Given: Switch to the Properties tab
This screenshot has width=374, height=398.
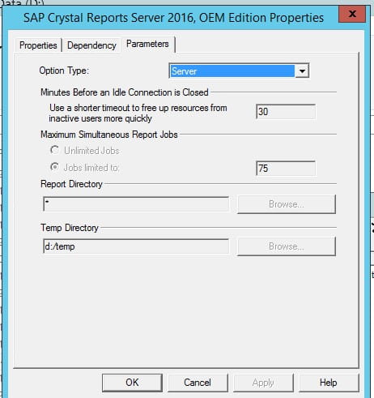Looking at the screenshot, I should (38, 45).
